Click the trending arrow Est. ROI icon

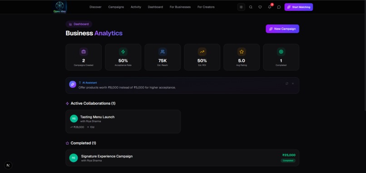pyautogui.click(x=202, y=52)
